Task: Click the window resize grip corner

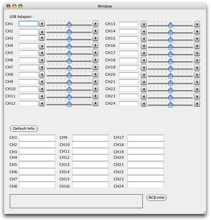Action: [204, 212]
